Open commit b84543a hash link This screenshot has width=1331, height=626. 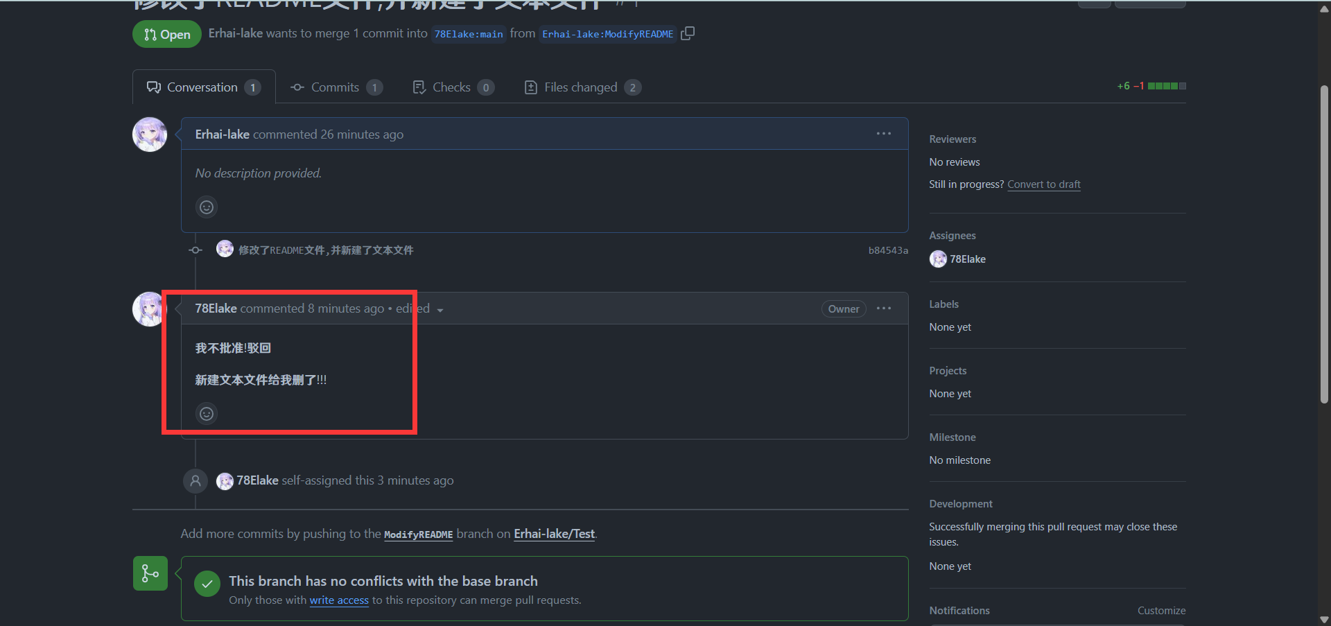coord(888,250)
